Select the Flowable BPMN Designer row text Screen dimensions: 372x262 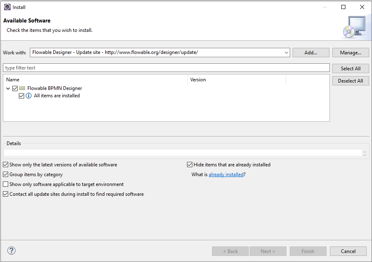click(x=54, y=88)
